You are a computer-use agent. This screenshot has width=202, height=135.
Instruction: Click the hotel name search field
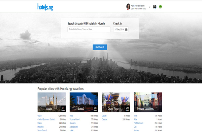89,30
